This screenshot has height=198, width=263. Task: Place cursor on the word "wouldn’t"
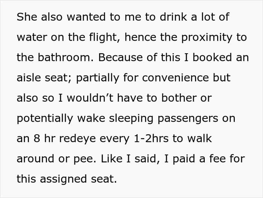(90, 98)
